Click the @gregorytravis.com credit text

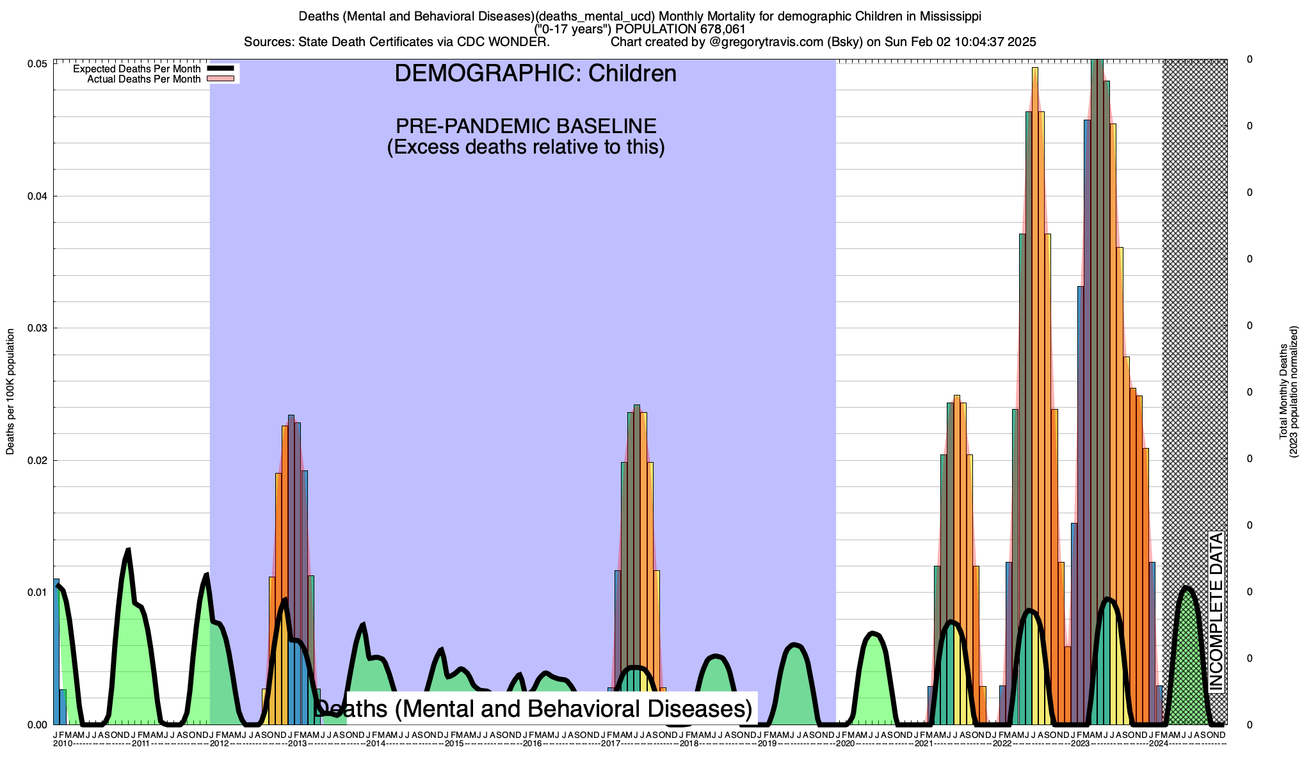tap(766, 42)
